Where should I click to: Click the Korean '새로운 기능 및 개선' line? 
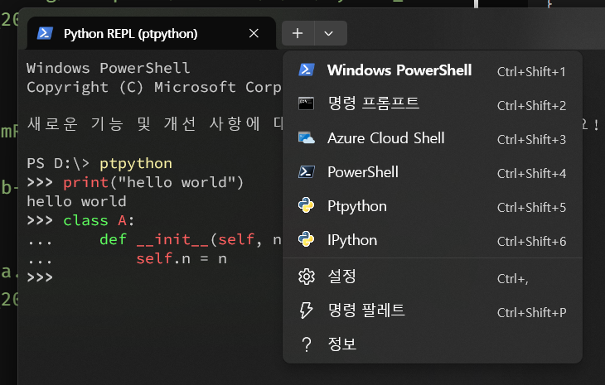155,124
